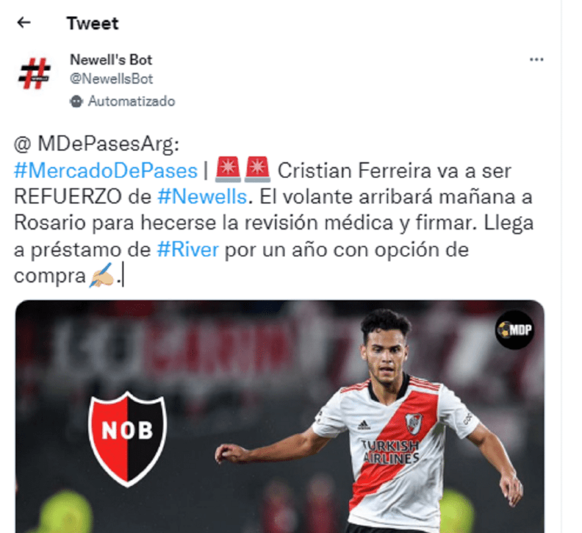The width and height of the screenshot is (582, 533).
Task: Go back using the left arrow icon
Action: (x=24, y=23)
